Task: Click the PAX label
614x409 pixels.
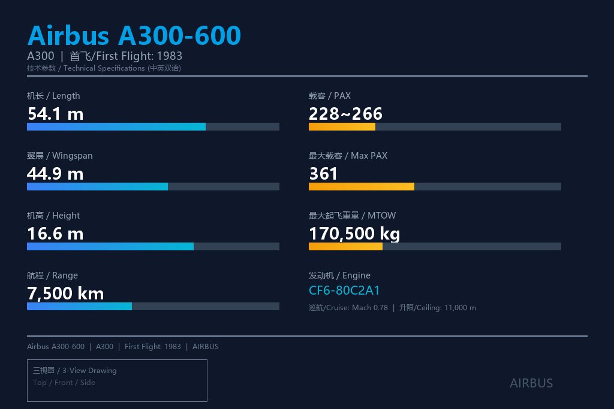Action: pos(330,96)
